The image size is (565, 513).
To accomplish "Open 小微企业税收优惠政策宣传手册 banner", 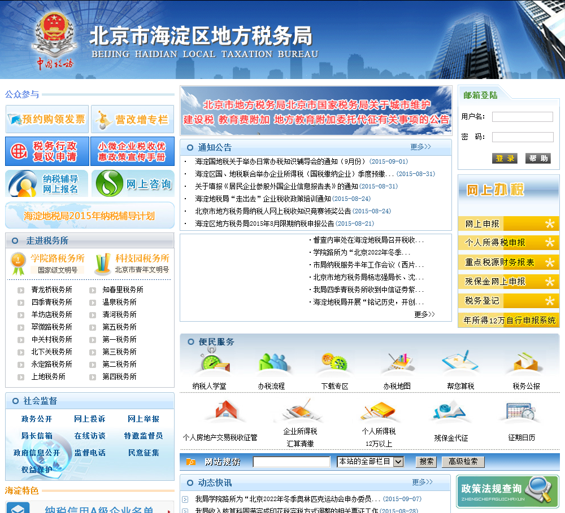I will tap(132, 151).
